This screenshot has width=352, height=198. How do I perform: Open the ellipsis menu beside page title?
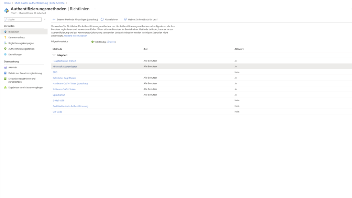[x=95, y=9]
